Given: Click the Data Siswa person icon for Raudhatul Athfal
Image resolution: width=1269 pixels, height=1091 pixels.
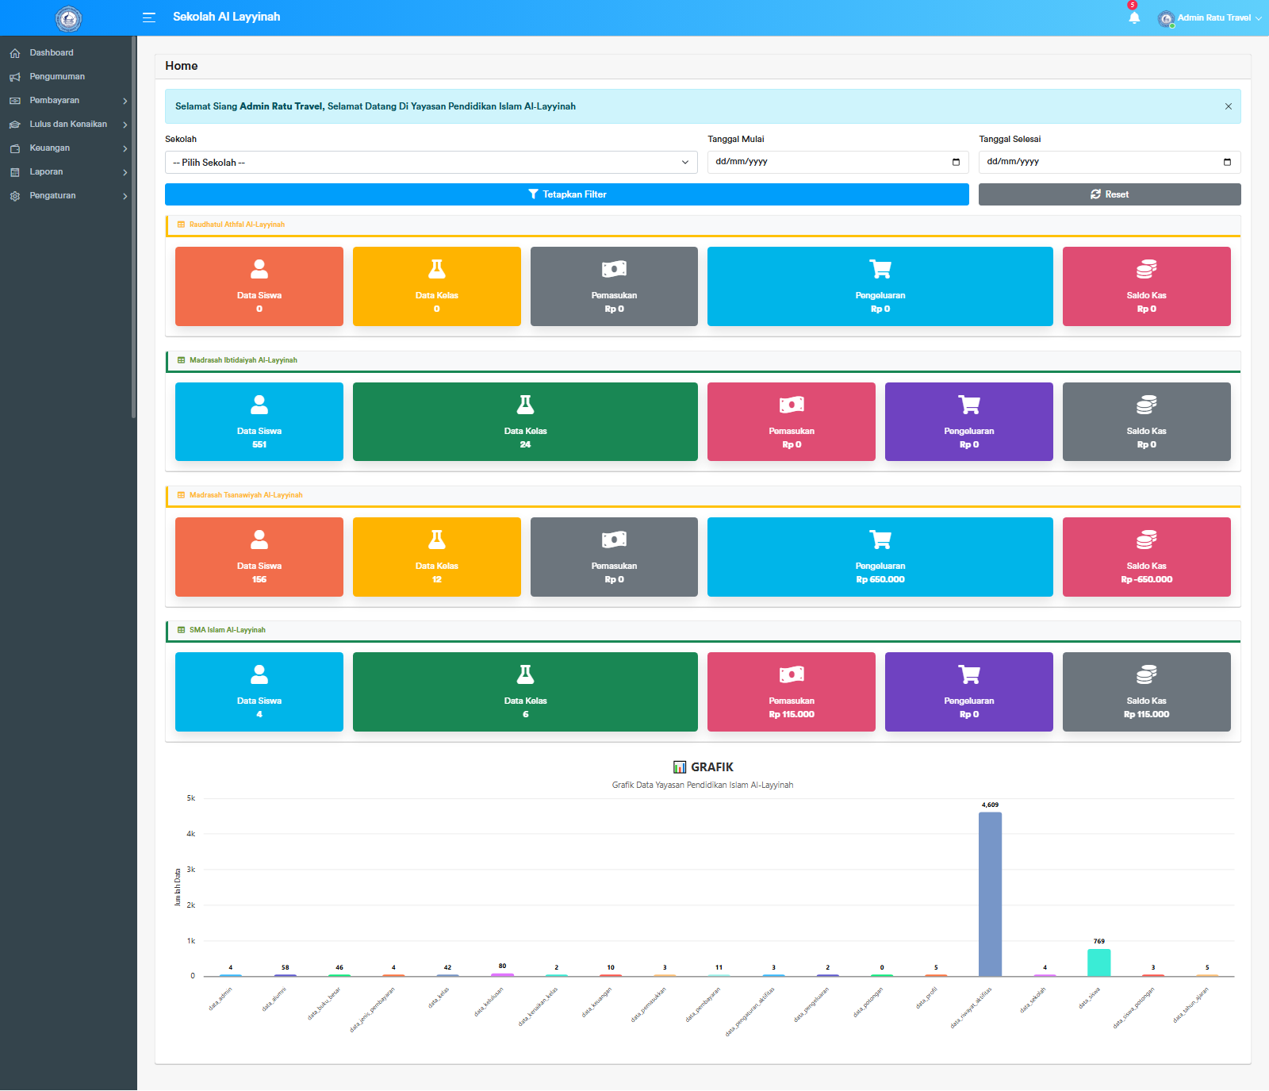Looking at the screenshot, I should coord(259,269).
